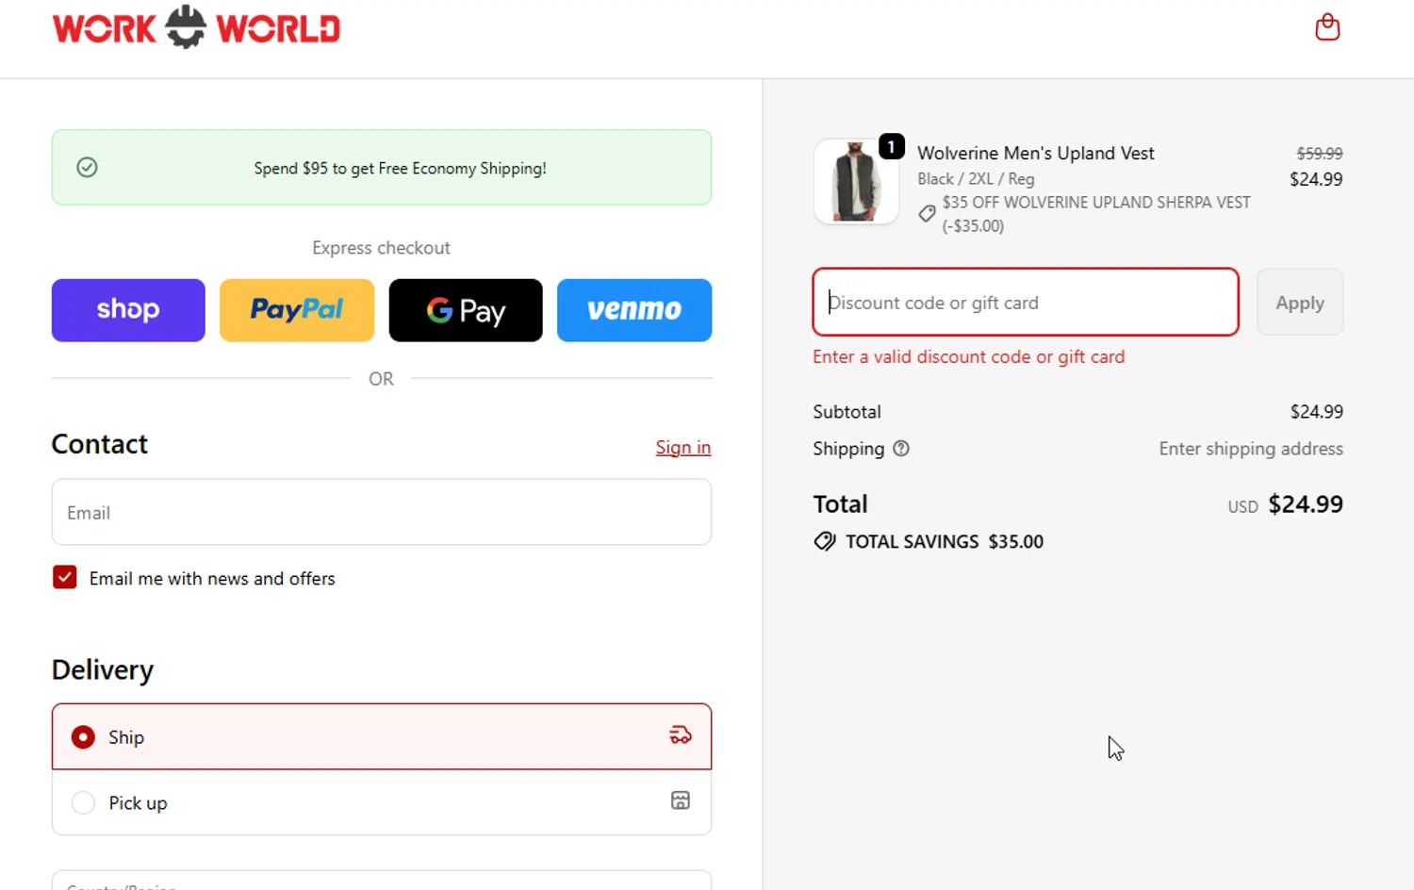Click the green checkmark shipping promo icon

click(x=87, y=168)
